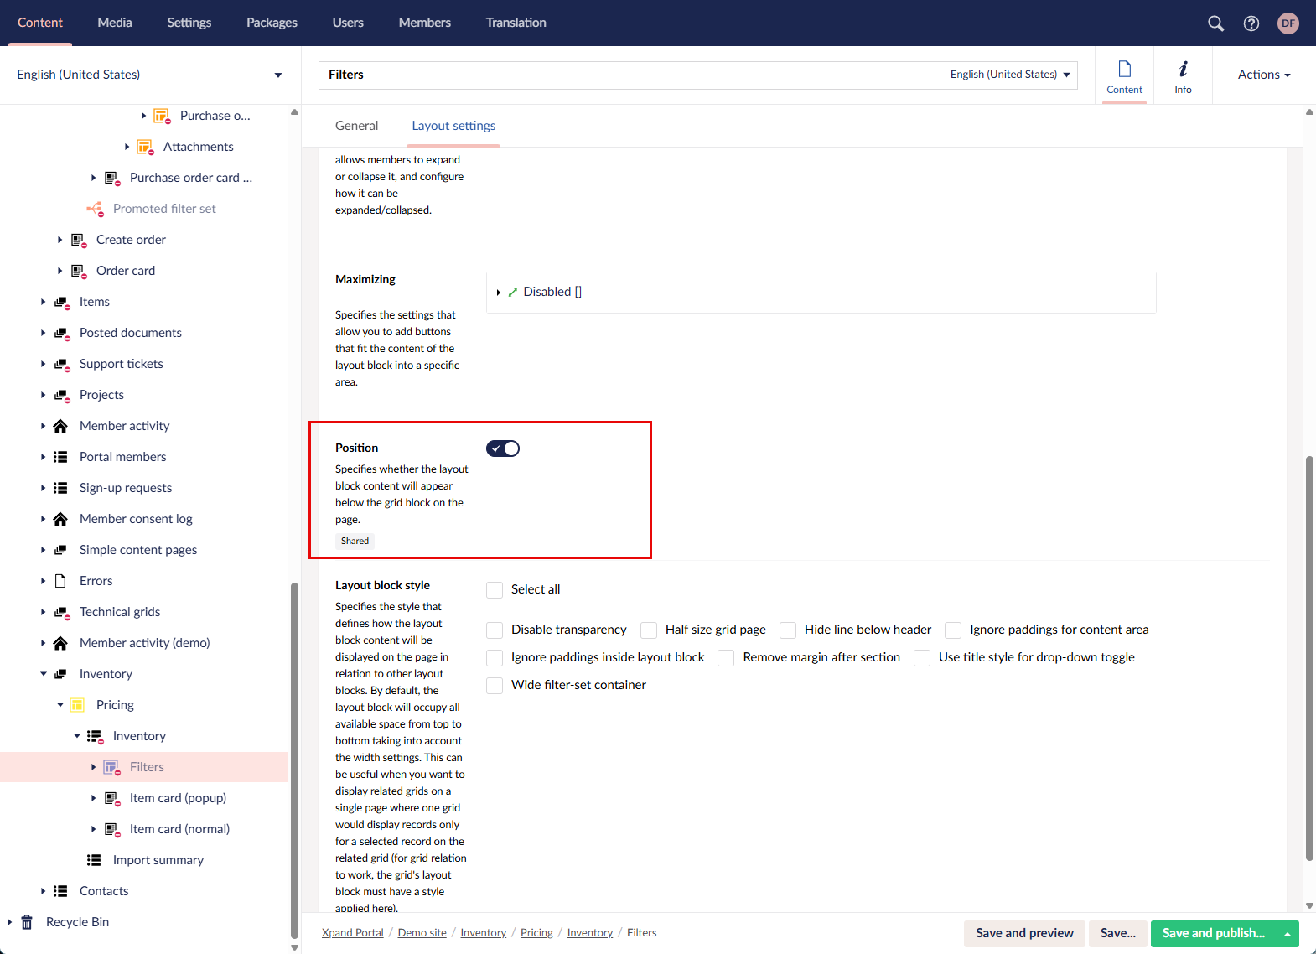Click the Filters name input field
1316x954 pixels.
[x=629, y=75]
